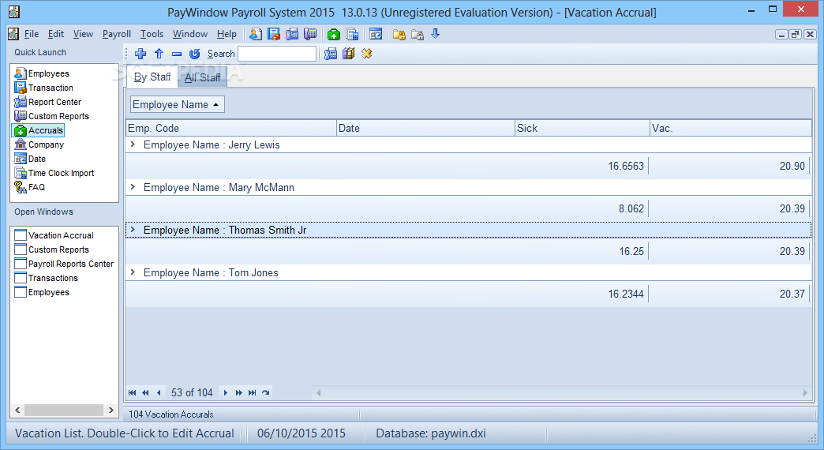Click the books icon beside Search box
824x450 pixels.
pos(348,54)
